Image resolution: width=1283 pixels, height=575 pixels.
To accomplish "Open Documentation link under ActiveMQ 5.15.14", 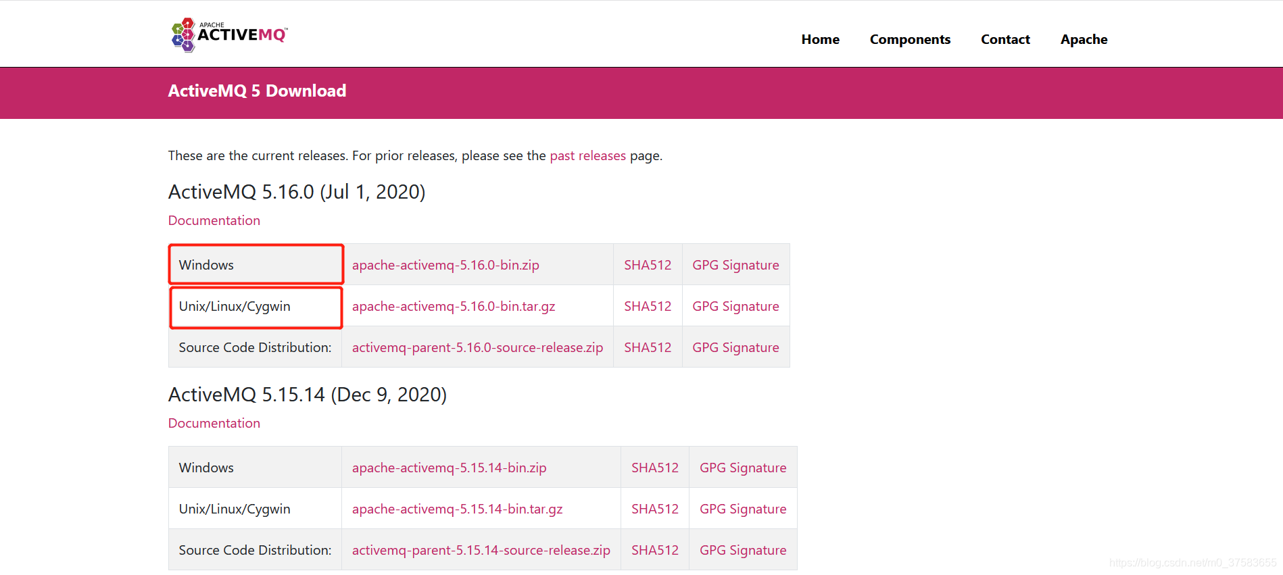I will click(214, 423).
